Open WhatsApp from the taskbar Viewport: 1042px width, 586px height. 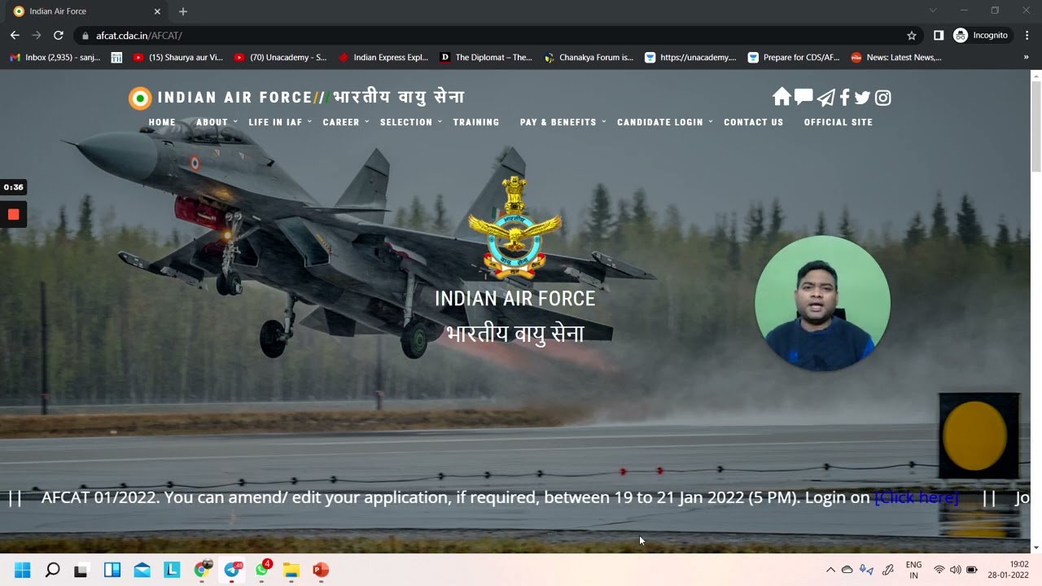(262, 570)
